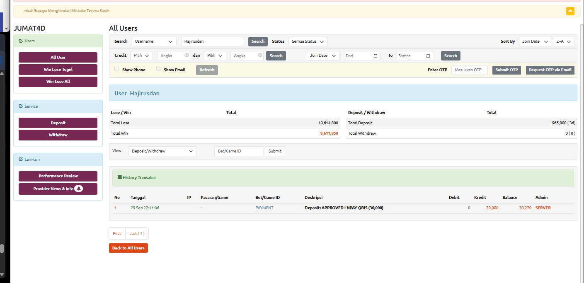Click the balance value 30,270
Image resolution: width=584 pixels, height=283 pixels.
[525, 208]
